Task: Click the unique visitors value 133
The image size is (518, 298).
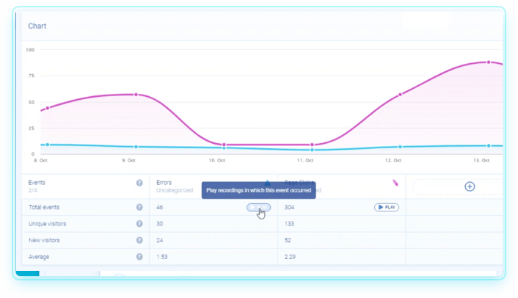Action: click(x=289, y=224)
